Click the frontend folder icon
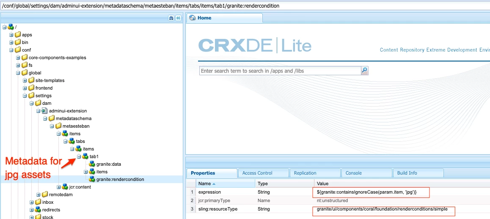Viewport: 490px width, 219px height. click(x=32, y=88)
